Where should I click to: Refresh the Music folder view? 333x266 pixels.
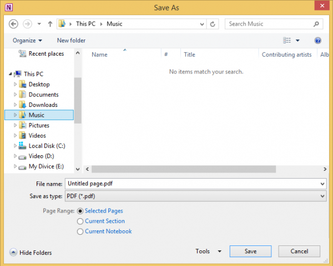click(213, 24)
